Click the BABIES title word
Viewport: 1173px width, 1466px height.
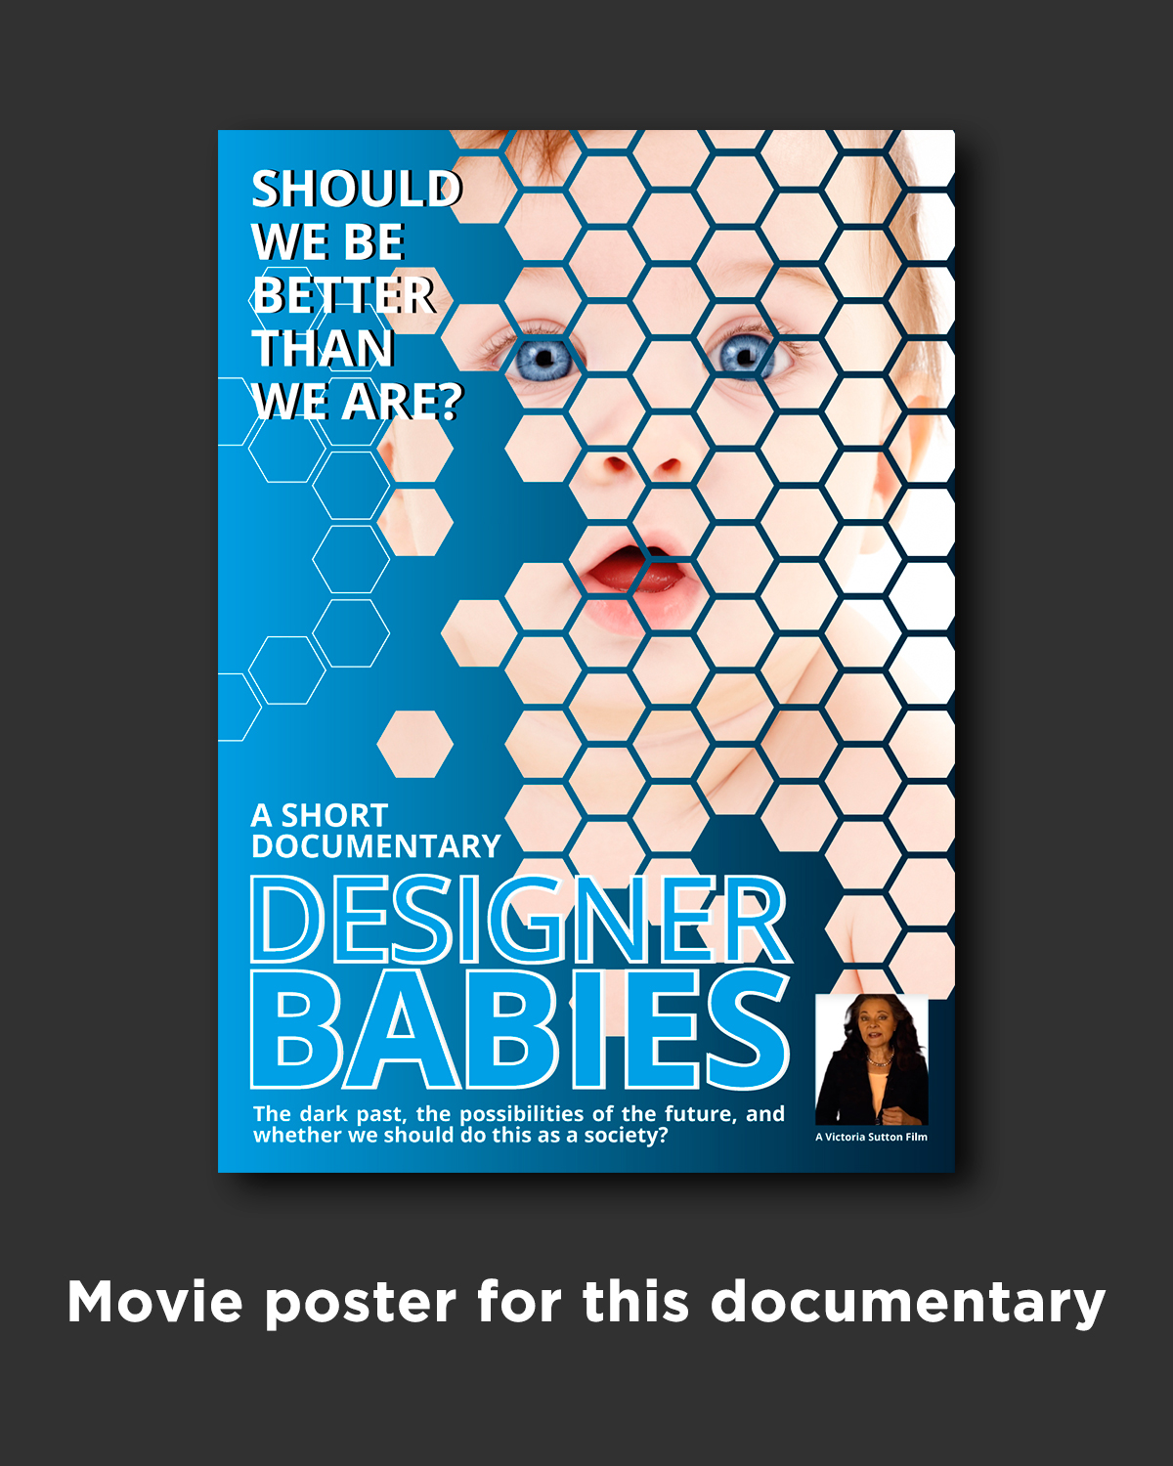pos(520,1030)
